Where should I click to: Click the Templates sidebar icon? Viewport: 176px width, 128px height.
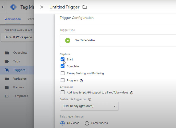[7, 96]
